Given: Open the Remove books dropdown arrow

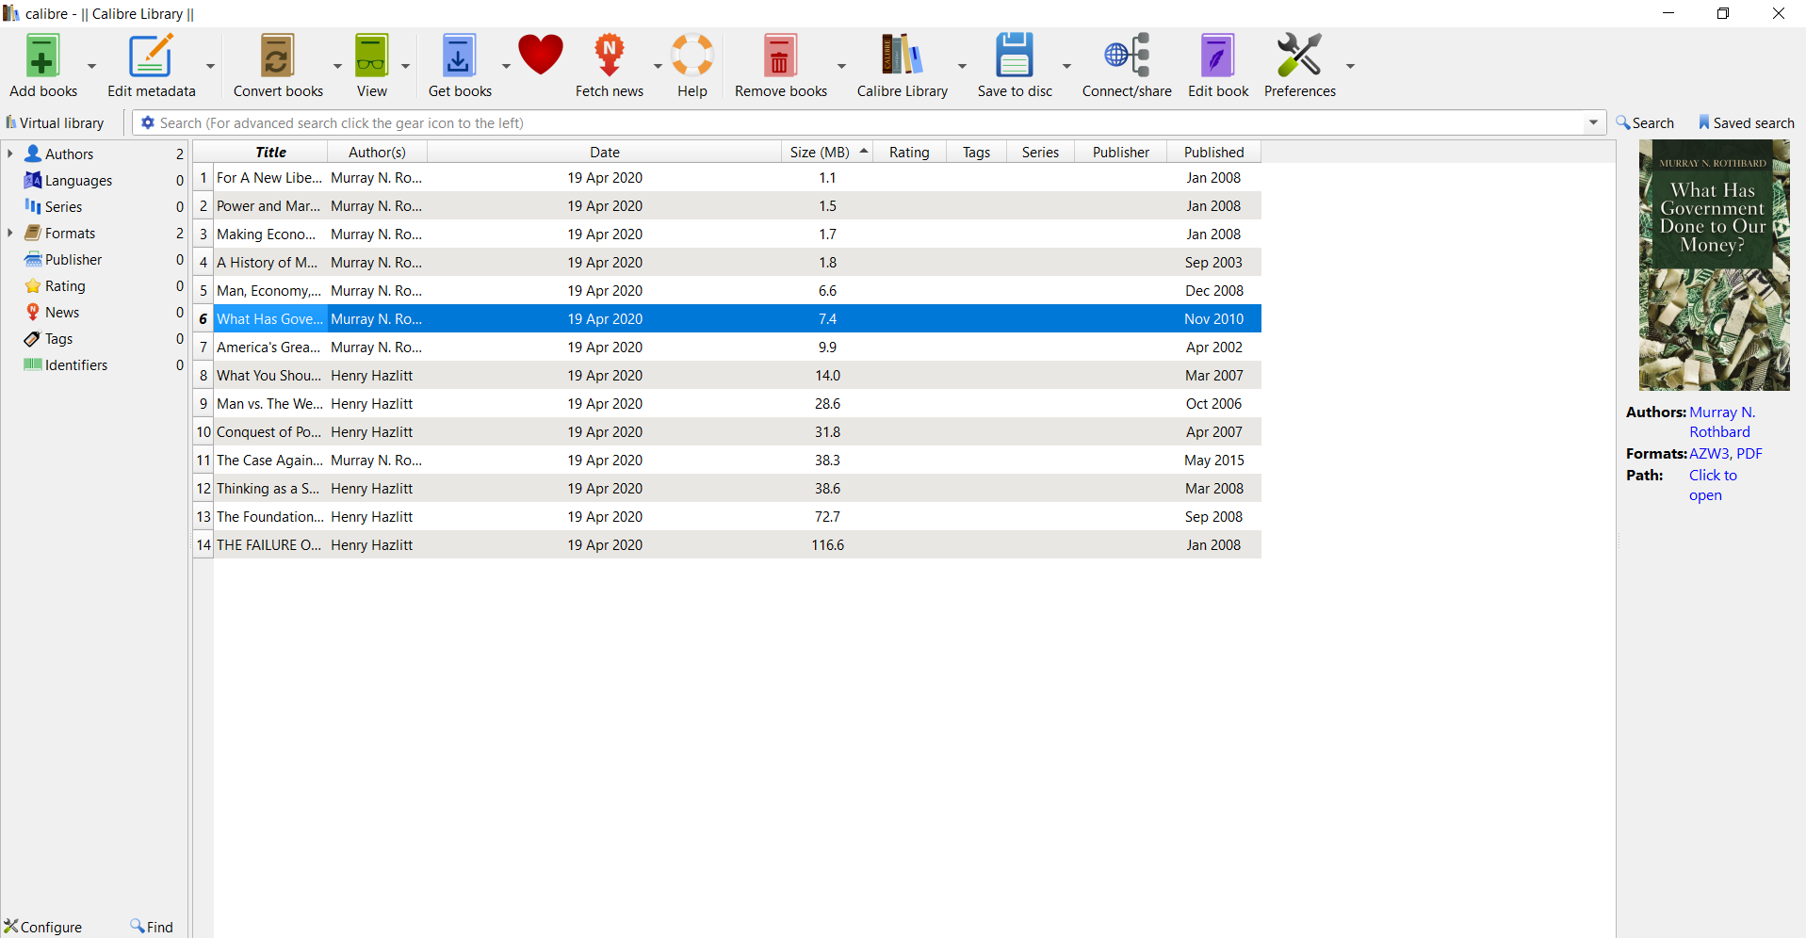Looking at the screenshot, I should [841, 66].
